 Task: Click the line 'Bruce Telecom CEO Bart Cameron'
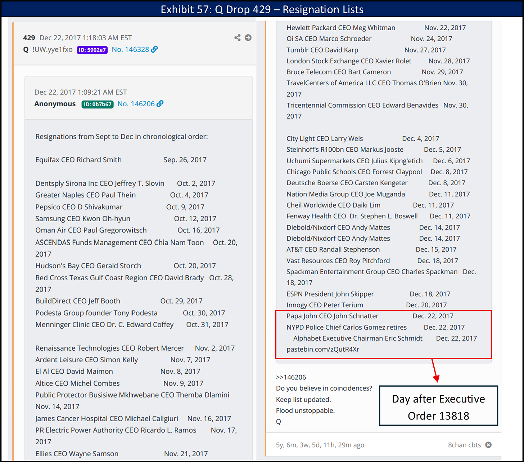tap(339, 72)
